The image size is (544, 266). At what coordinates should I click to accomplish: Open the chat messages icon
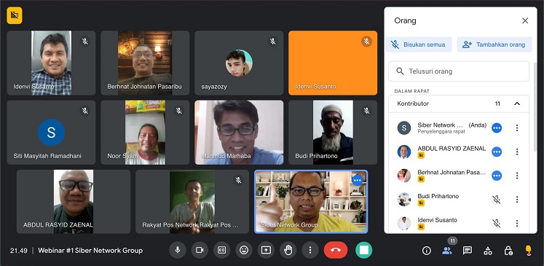pyautogui.click(x=468, y=251)
